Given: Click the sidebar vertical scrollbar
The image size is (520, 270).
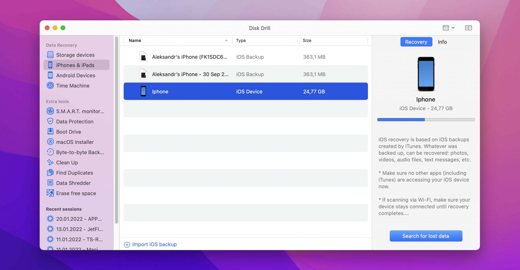Looking at the screenshot, I should pos(117,130).
